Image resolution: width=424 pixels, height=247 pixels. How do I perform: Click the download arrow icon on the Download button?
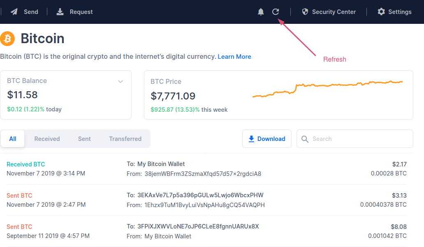(251, 139)
